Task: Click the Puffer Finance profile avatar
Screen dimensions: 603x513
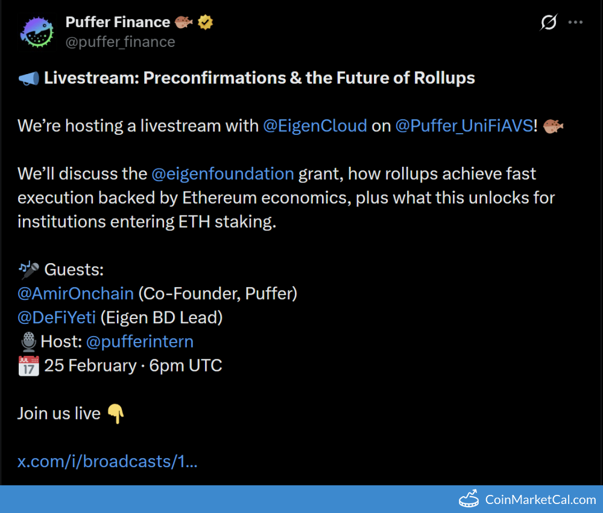Action: 37,31
